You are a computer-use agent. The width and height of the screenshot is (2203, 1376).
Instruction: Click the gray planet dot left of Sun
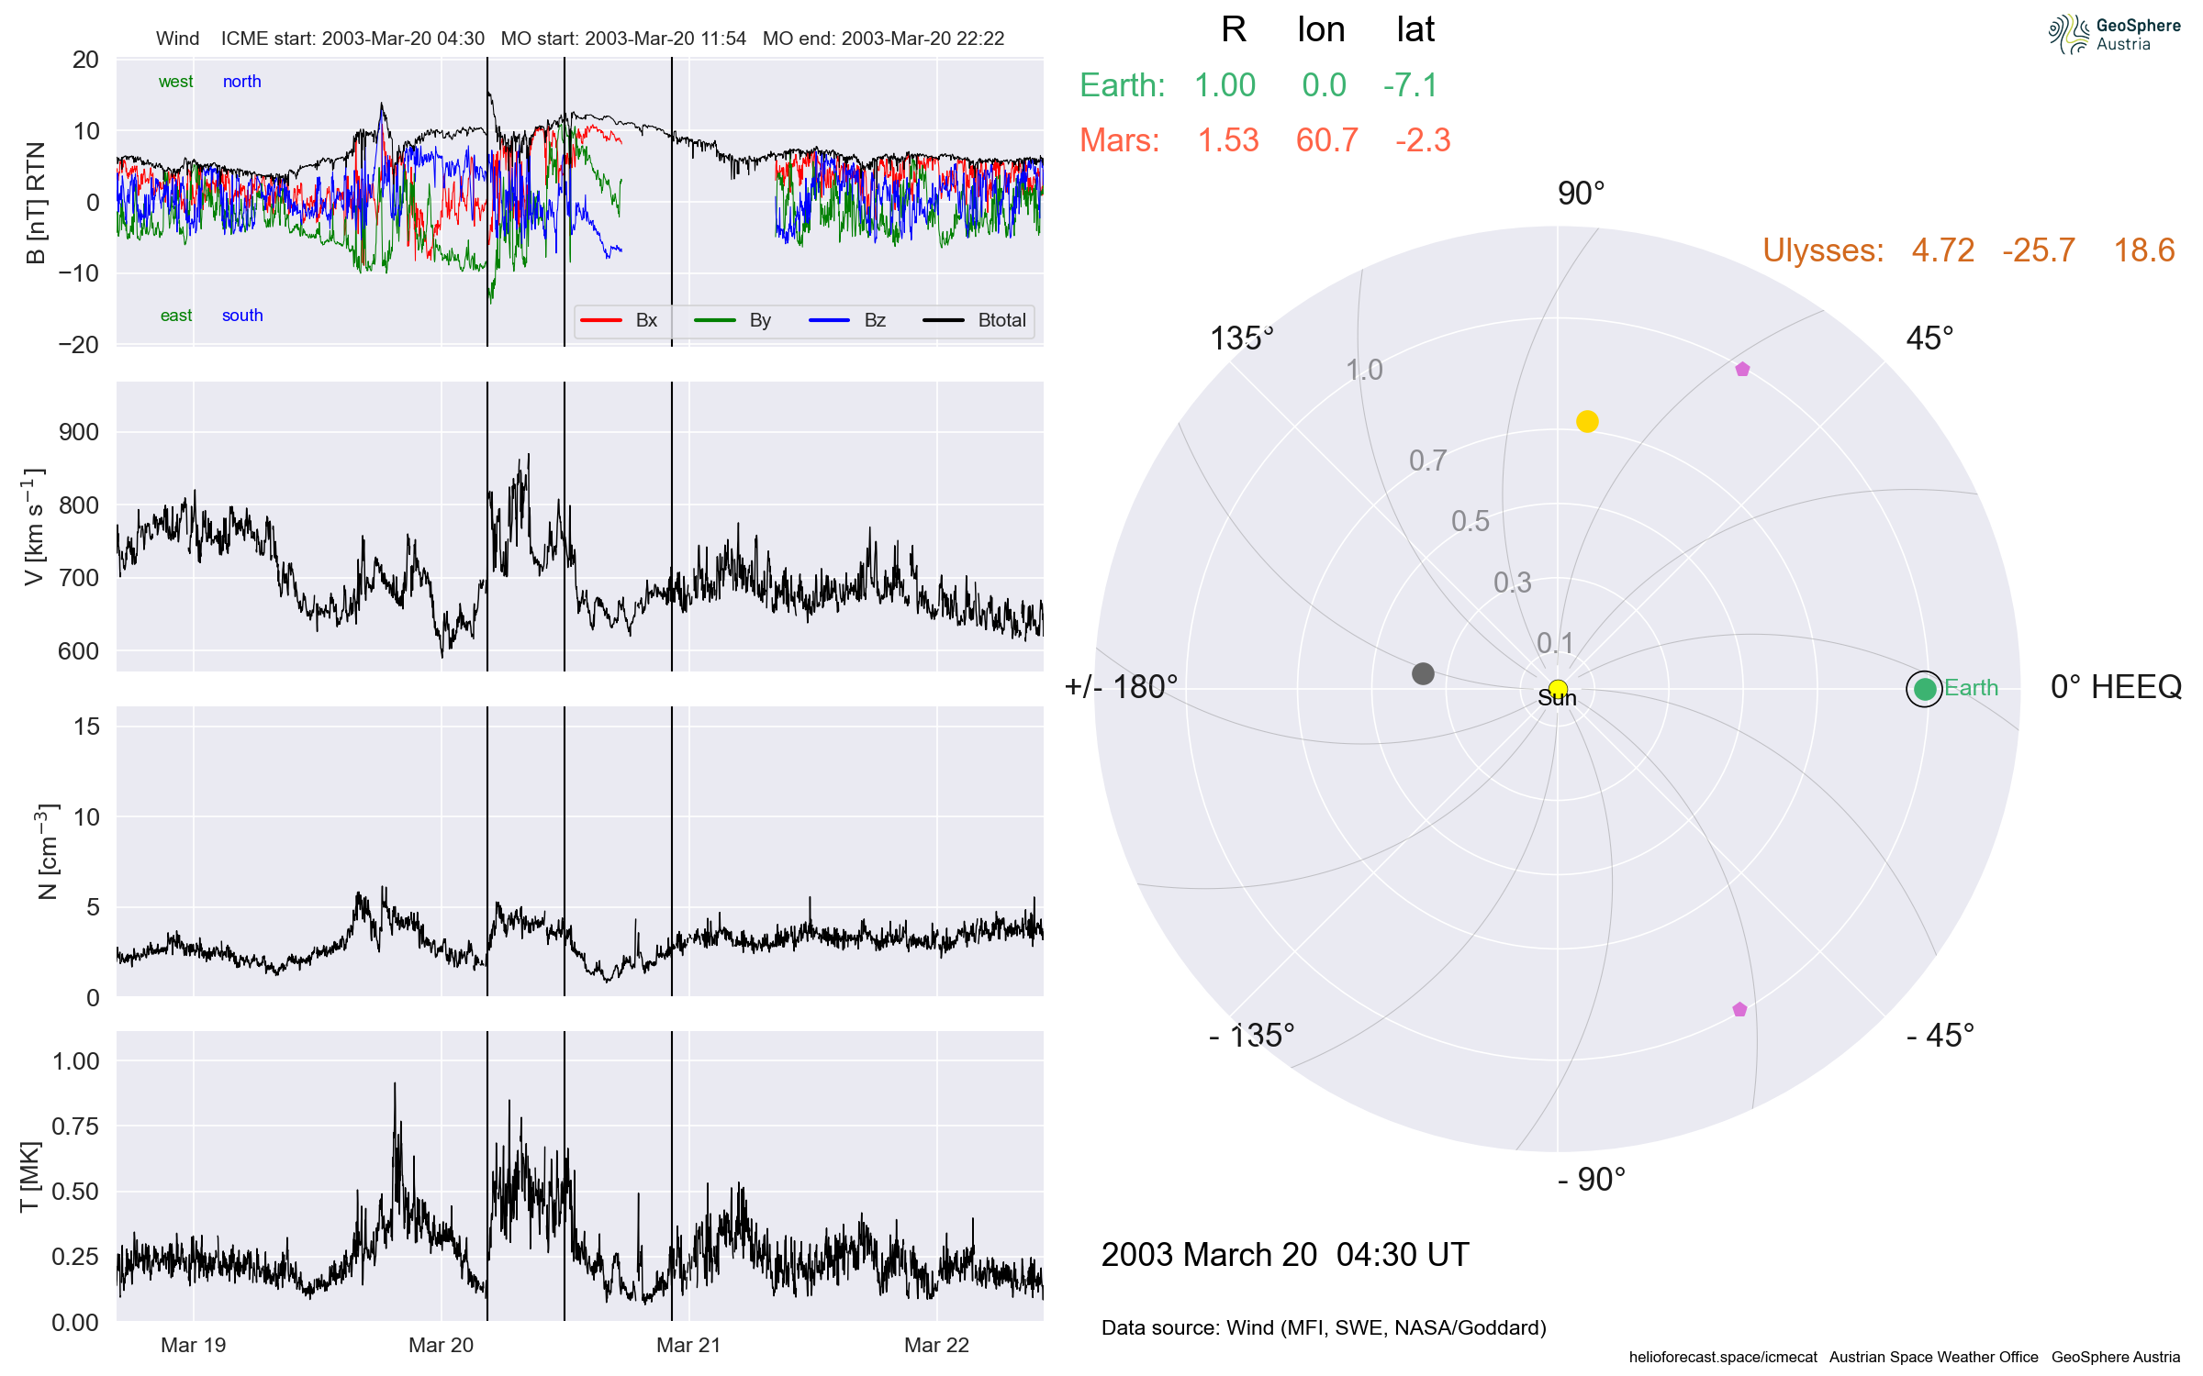(1423, 674)
